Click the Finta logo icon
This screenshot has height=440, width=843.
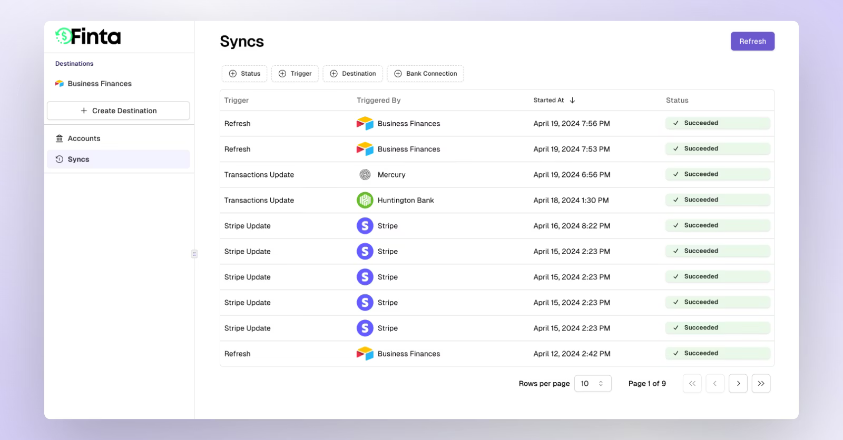click(x=63, y=36)
